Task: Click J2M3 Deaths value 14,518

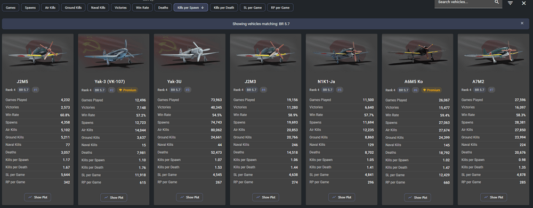Action: click(292, 152)
